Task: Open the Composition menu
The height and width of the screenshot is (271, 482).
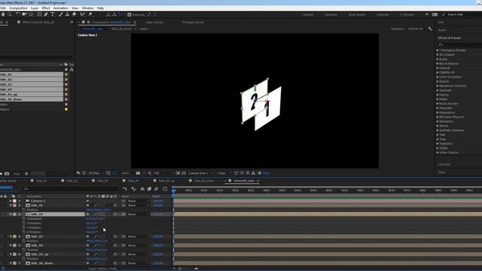Action: pos(18,8)
